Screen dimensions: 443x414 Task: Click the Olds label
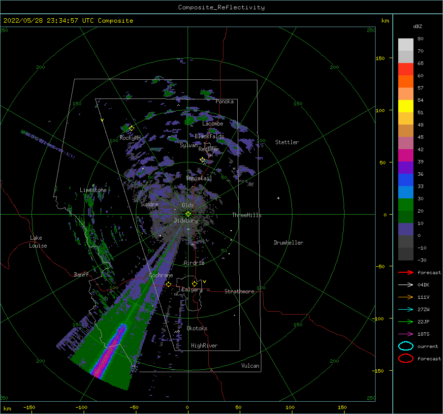(x=188, y=205)
